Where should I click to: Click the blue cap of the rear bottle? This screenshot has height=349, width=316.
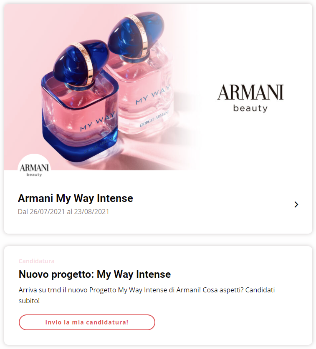pos(136,33)
